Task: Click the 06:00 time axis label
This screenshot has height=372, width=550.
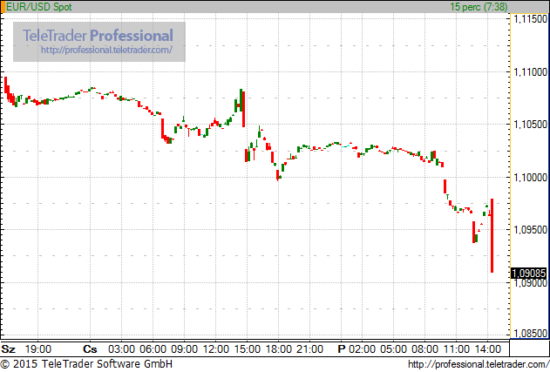Action: pyautogui.click(x=153, y=349)
